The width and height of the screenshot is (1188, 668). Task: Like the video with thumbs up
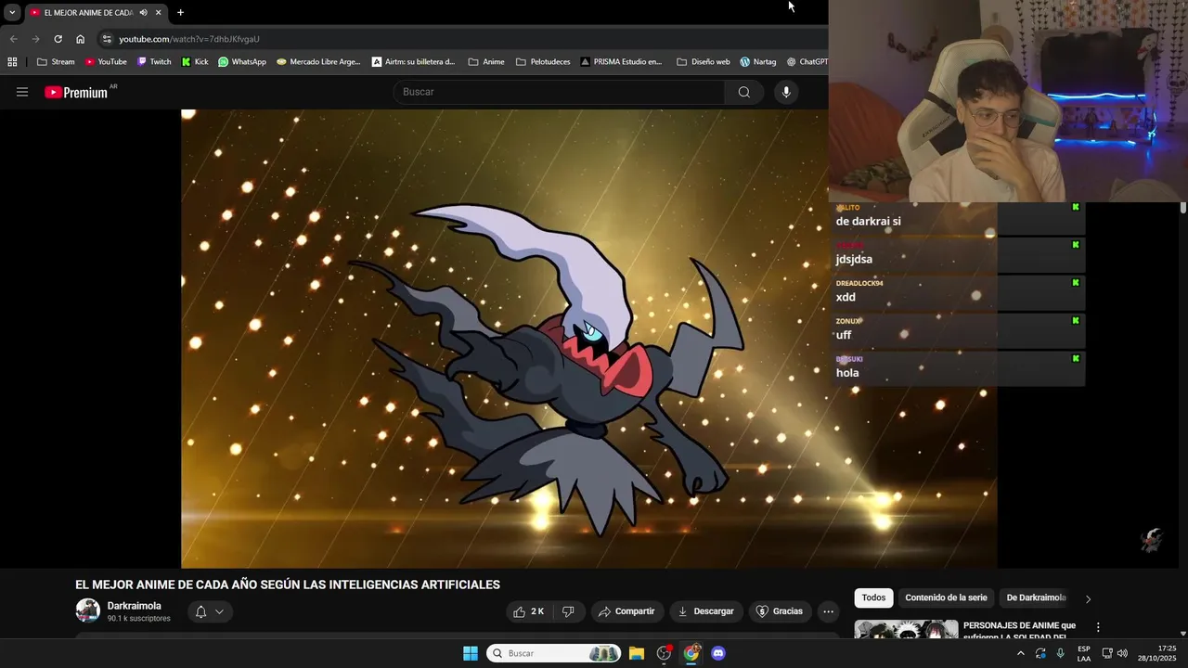coord(529,611)
